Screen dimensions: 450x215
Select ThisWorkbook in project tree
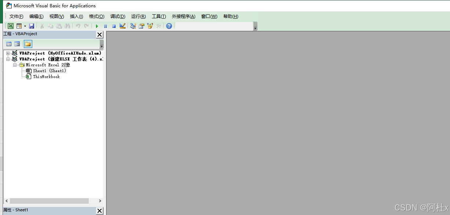[46, 77]
